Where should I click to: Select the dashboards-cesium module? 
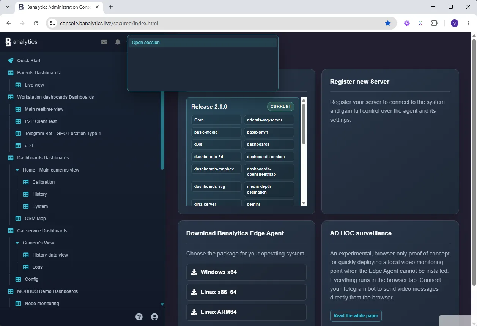point(269,157)
